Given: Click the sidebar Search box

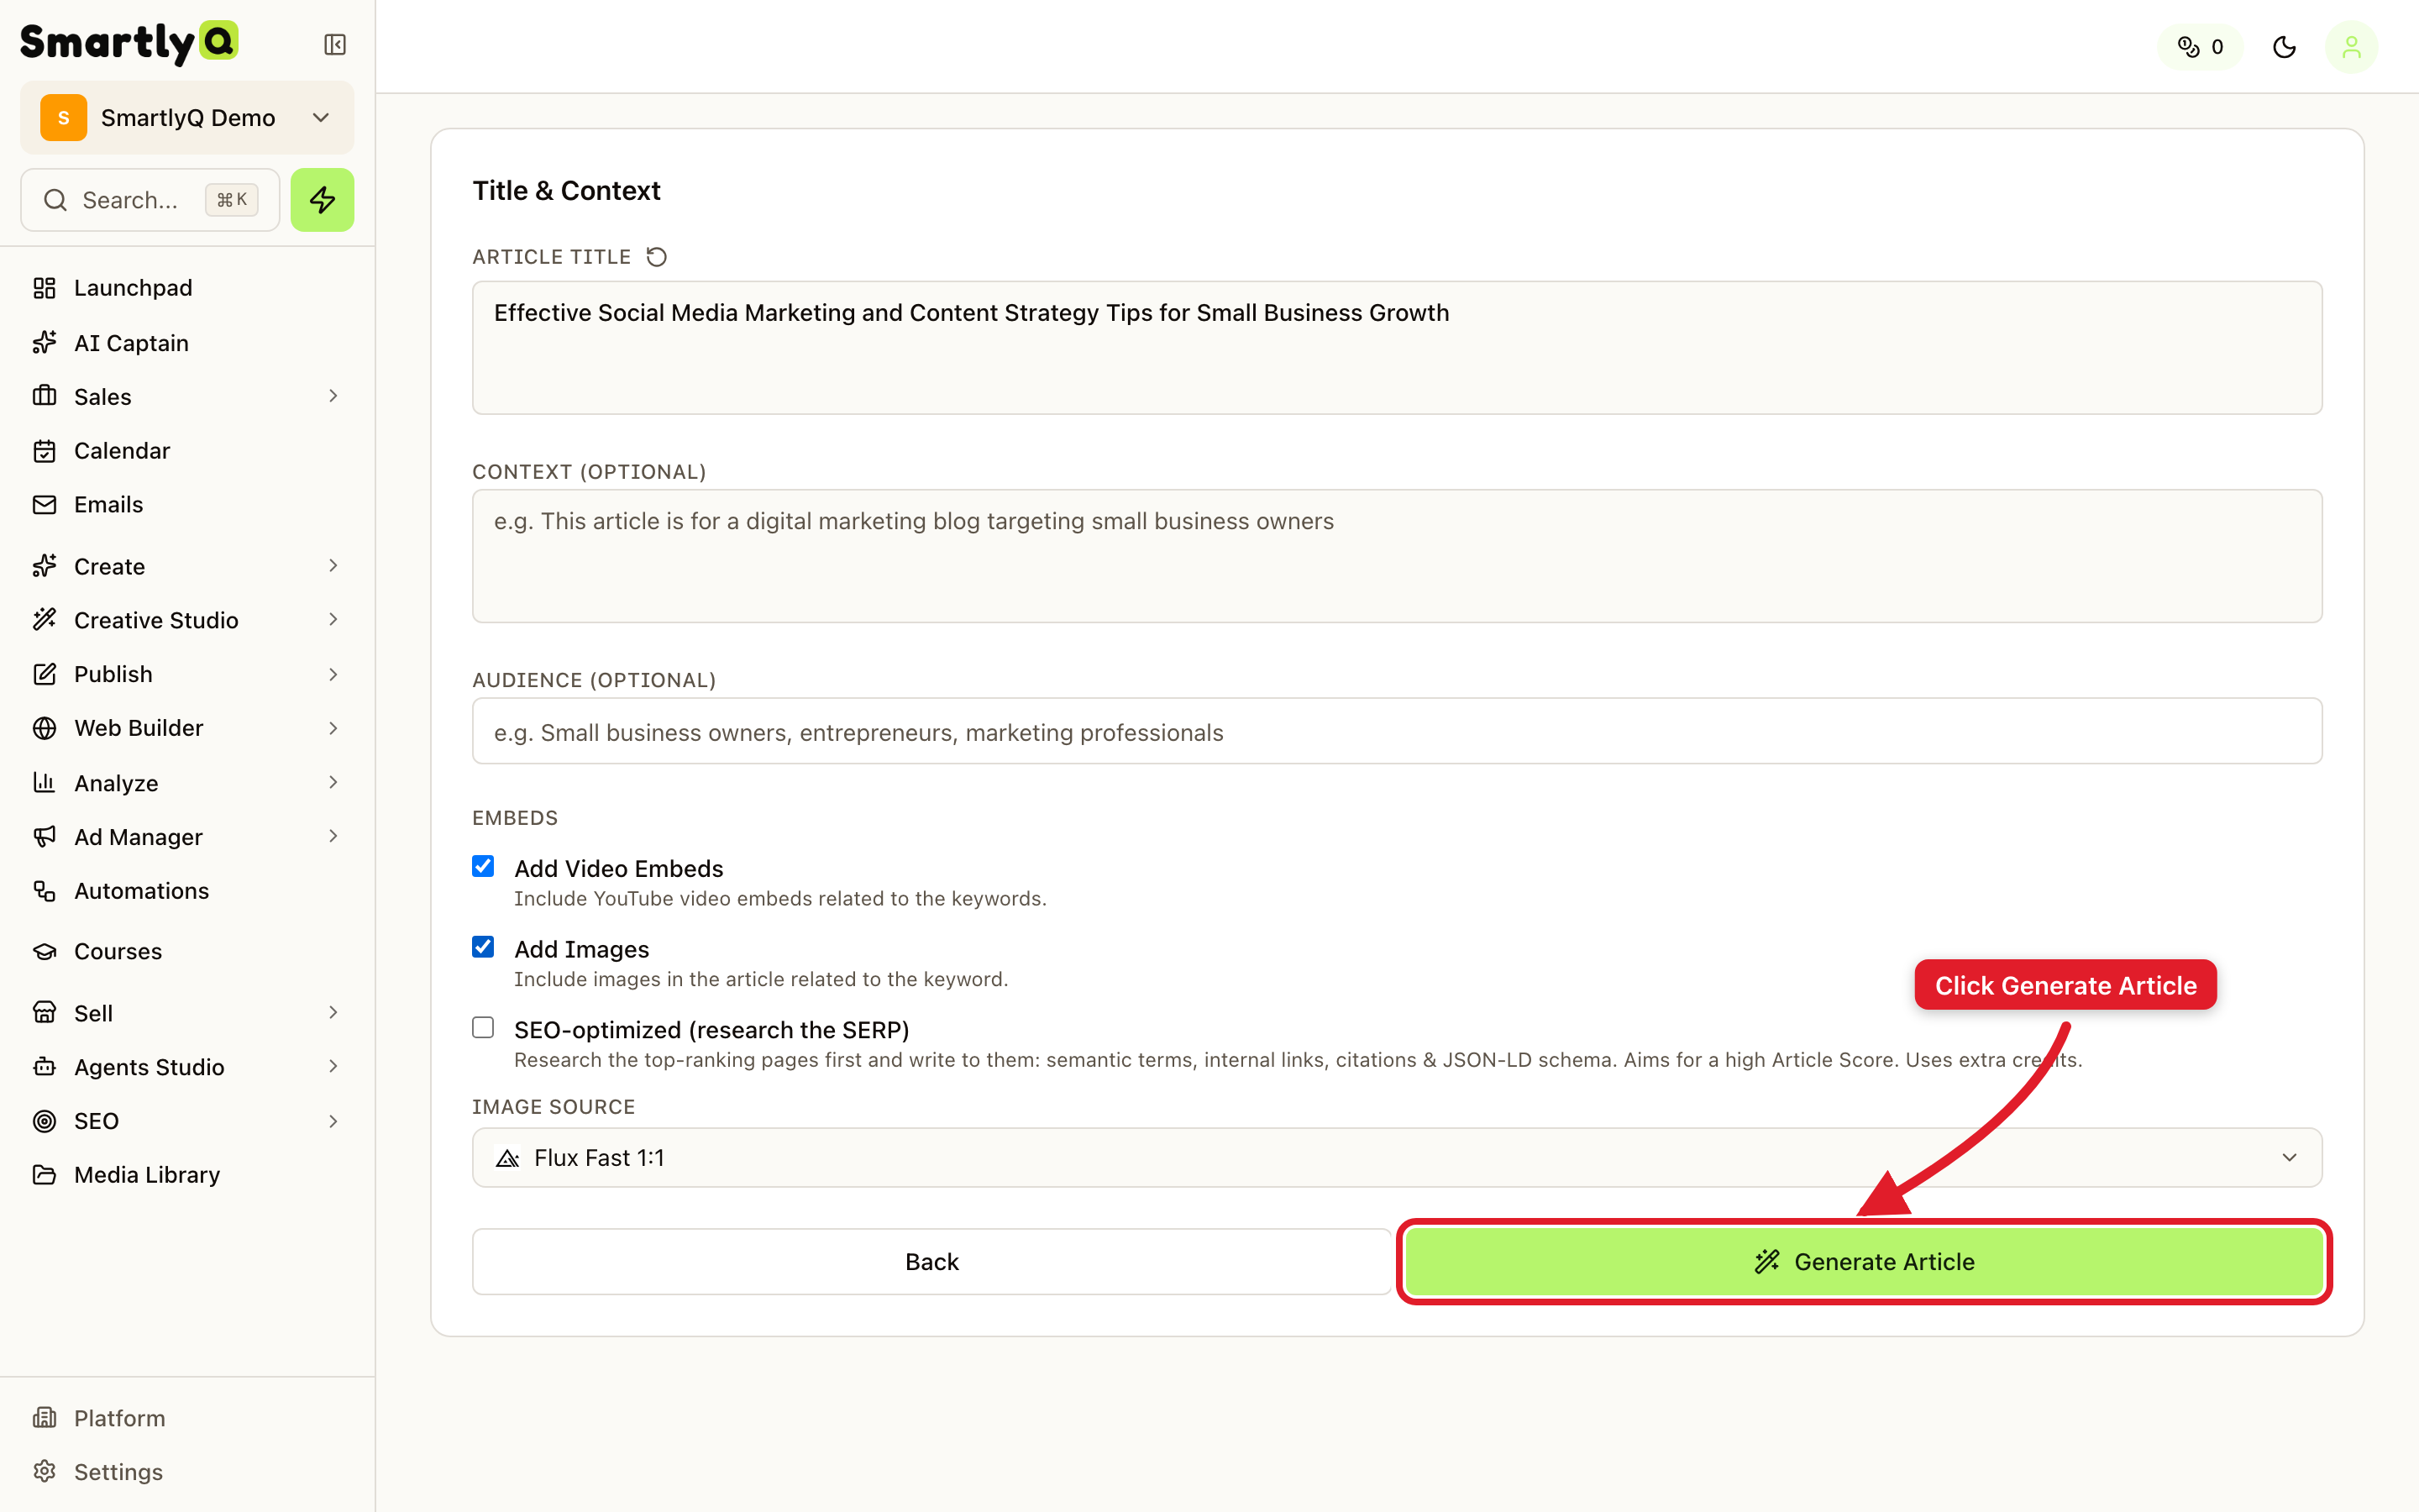Looking at the screenshot, I should [x=150, y=200].
